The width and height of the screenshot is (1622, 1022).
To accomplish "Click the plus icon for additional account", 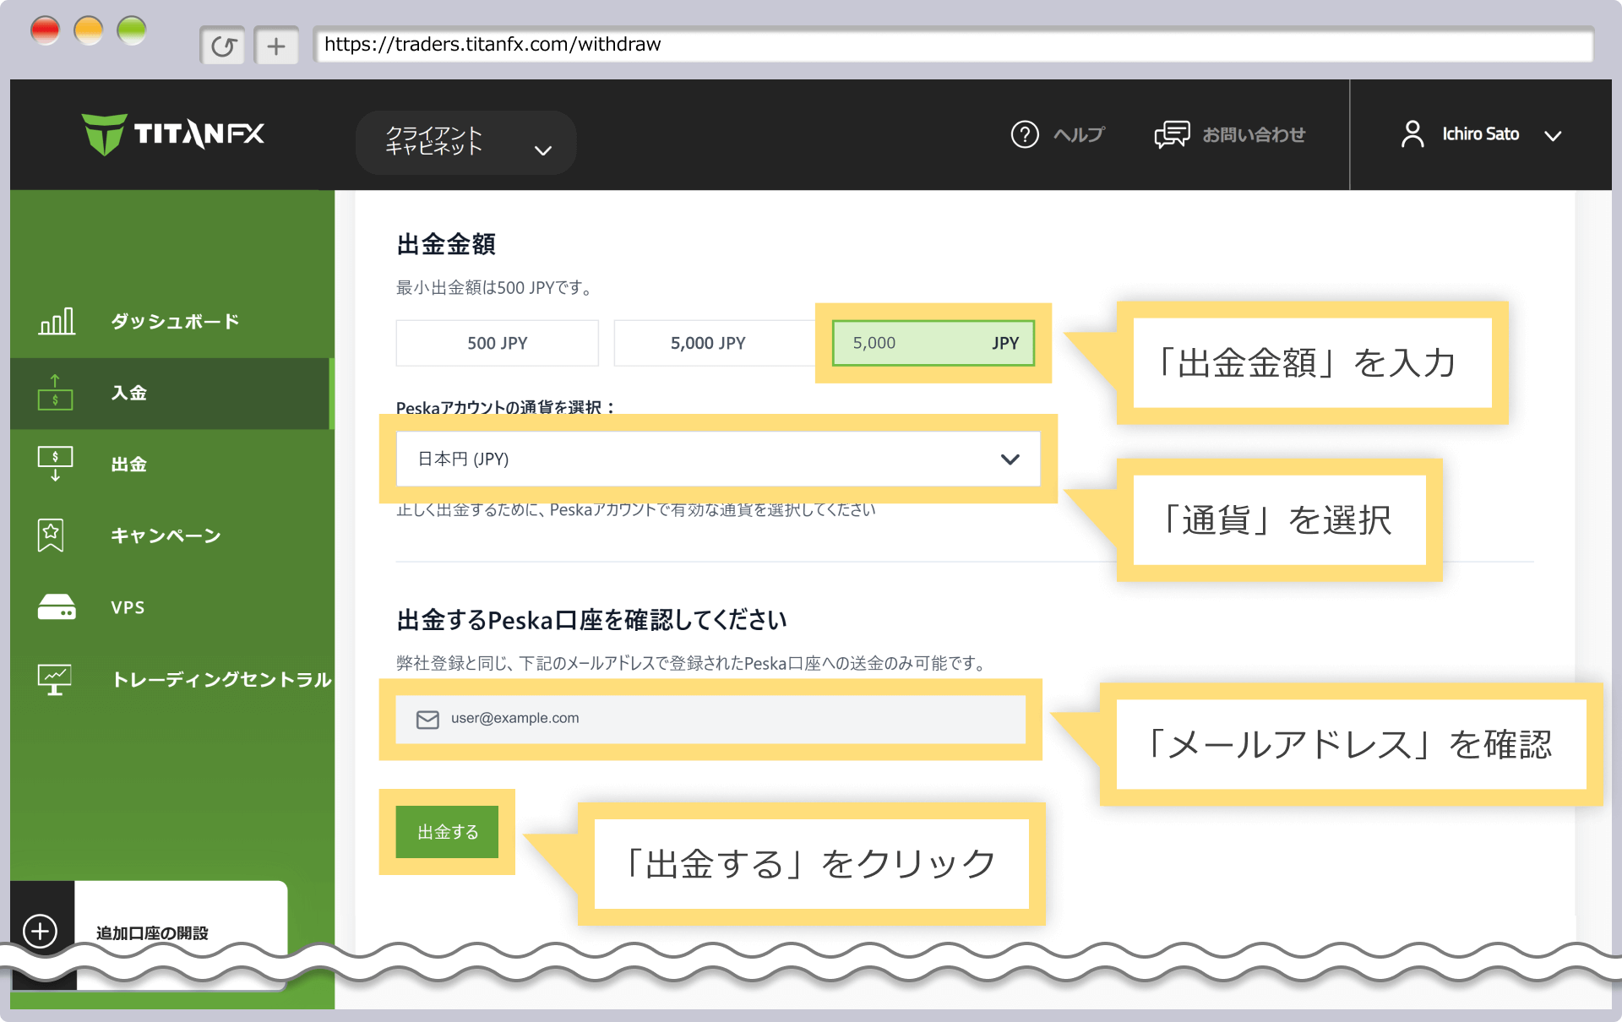I will (41, 932).
